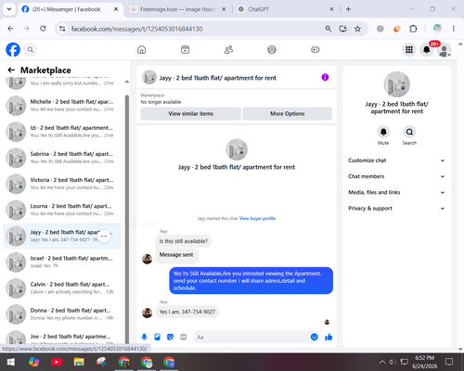Bookmark this page star icon
The height and width of the screenshot is (371, 464).
point(357,29)
